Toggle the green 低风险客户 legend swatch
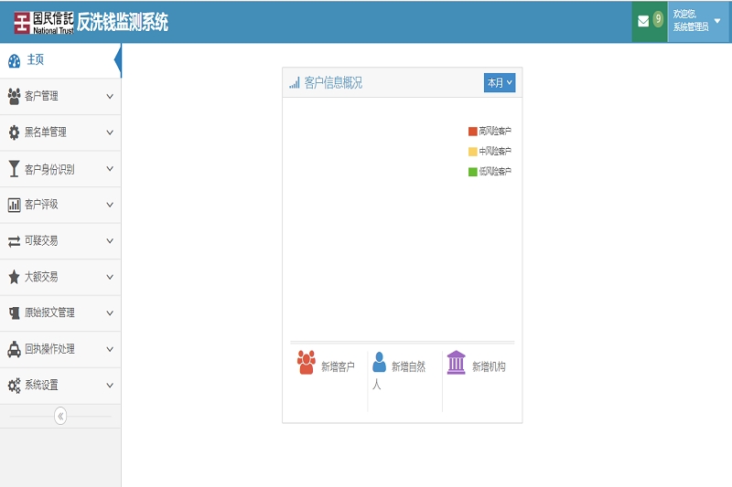 pyautogui.click(x=472, y=172)
